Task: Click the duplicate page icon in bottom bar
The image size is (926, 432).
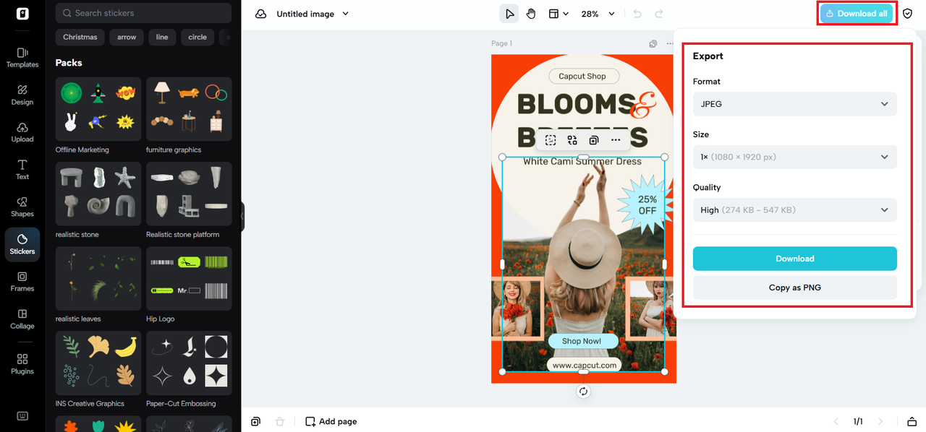Action: 255,421
